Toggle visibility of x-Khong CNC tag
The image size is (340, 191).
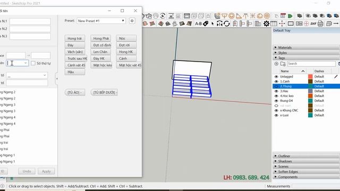(276, 110)
